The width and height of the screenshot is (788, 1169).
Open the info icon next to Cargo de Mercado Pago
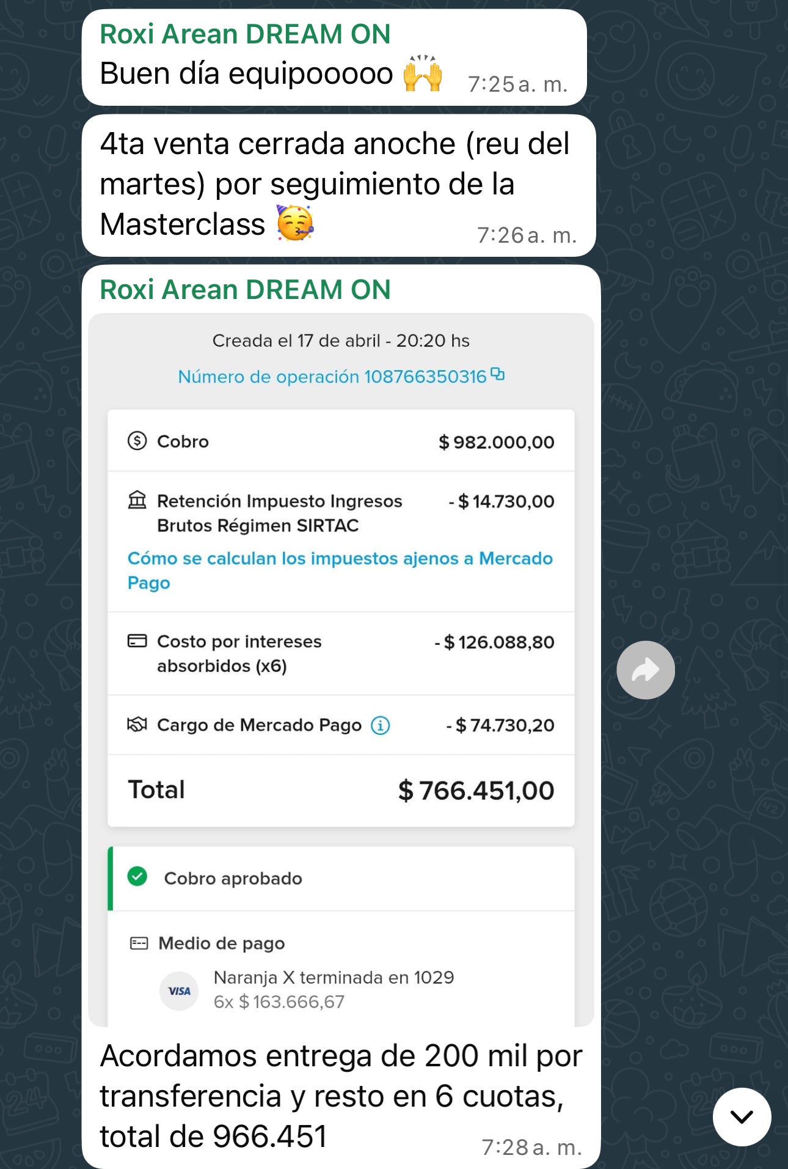coord(381,725)
